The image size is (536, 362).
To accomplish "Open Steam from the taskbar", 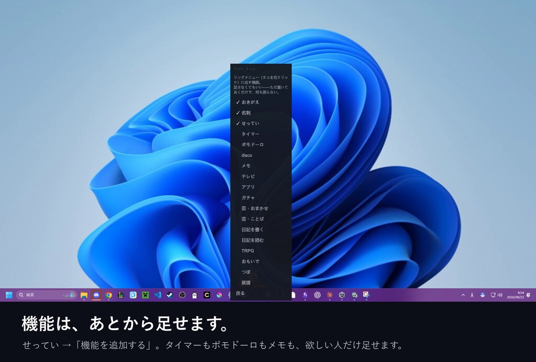I will click(x=170, y=295).
